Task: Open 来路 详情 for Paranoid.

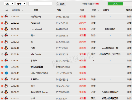Action: click(93, 23)
